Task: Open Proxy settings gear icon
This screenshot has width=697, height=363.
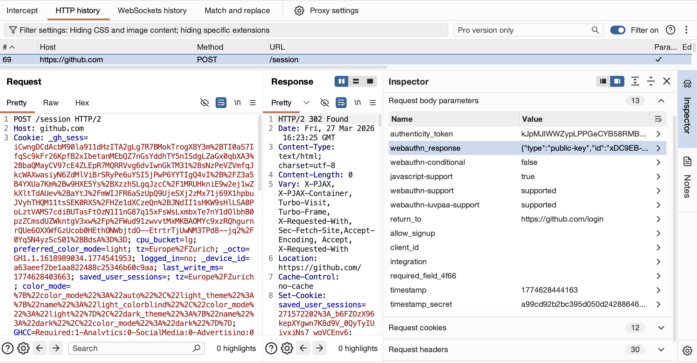Action: pos(299,11)
